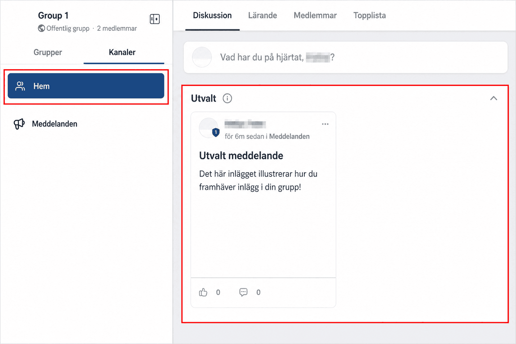Viewport: 516px width, 344px height.
Task: Like the post with the thumbs-up icon
Action: pos(203,292)
